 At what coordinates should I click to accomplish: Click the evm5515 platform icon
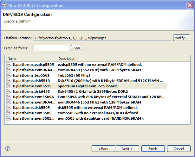tap(9, 86)
